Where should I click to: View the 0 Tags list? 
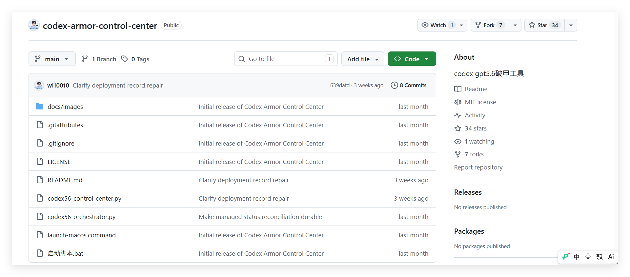135,59
